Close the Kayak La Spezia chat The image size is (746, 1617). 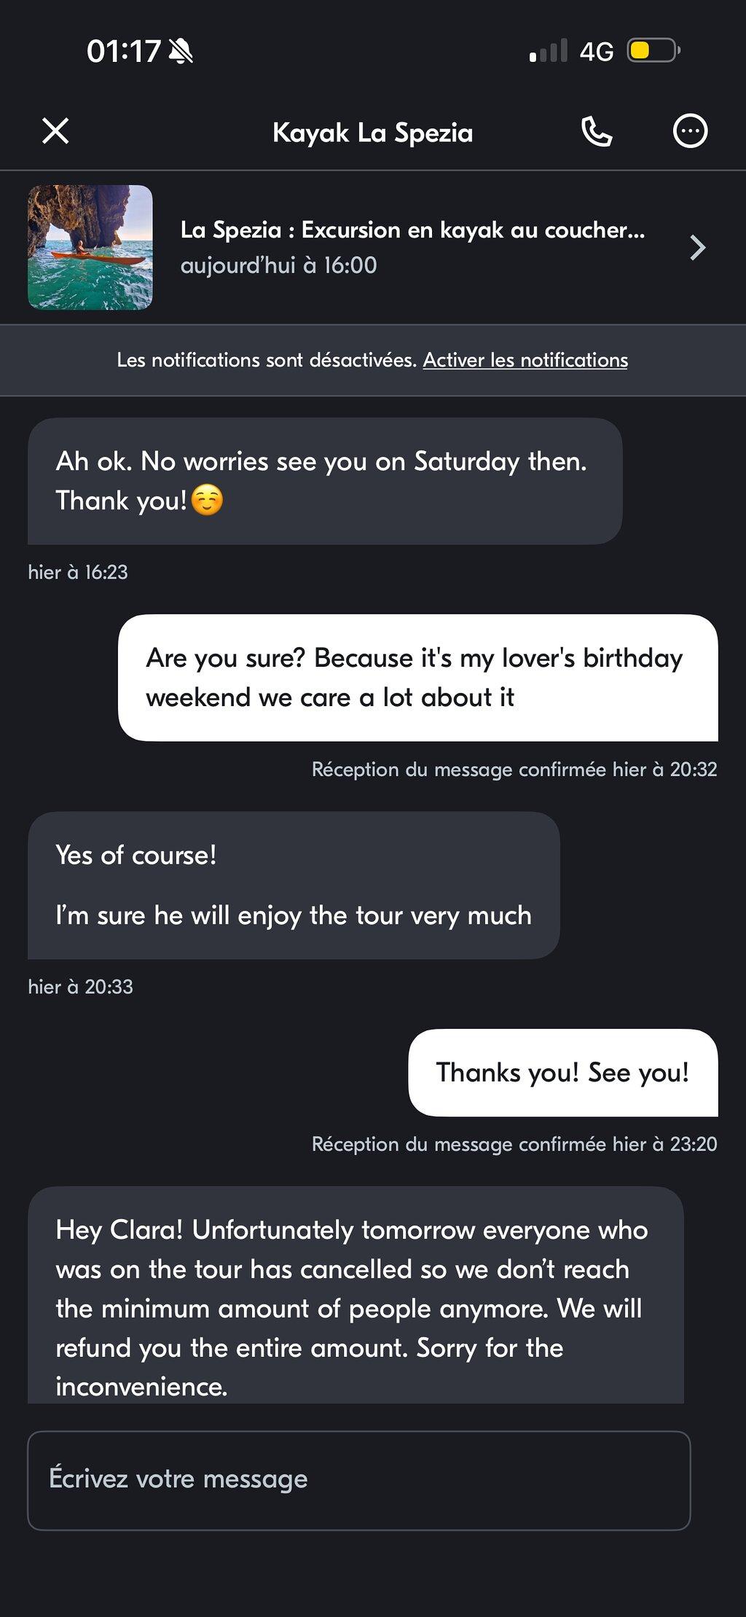[x=55, y=132]
